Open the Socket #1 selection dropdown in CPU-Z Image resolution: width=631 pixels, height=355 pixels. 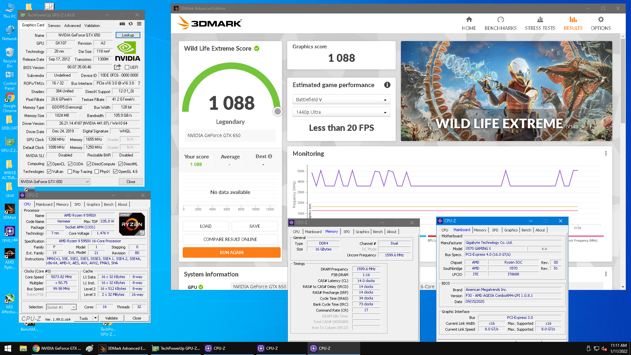coord(61,307)
